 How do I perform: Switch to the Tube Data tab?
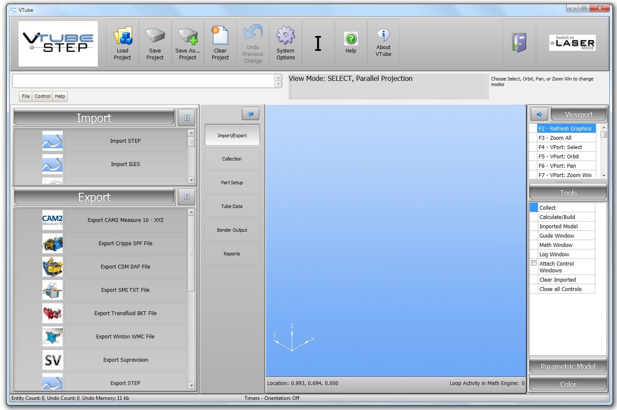[232, 206]
